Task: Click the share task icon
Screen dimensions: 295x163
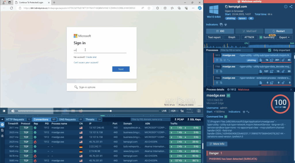Action: [291, 7]
